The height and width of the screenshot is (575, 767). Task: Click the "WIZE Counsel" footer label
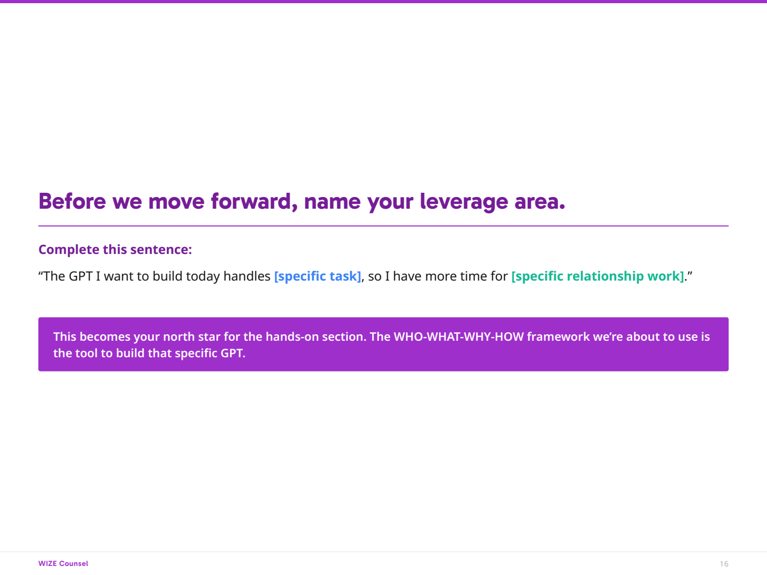point(63,563)
